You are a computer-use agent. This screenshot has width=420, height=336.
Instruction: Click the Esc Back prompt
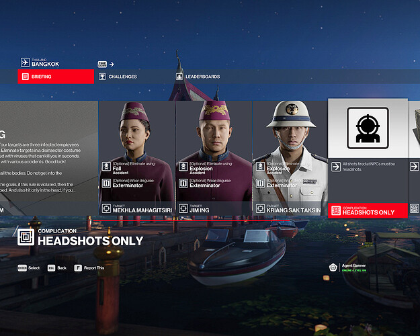tap(57, 268)
